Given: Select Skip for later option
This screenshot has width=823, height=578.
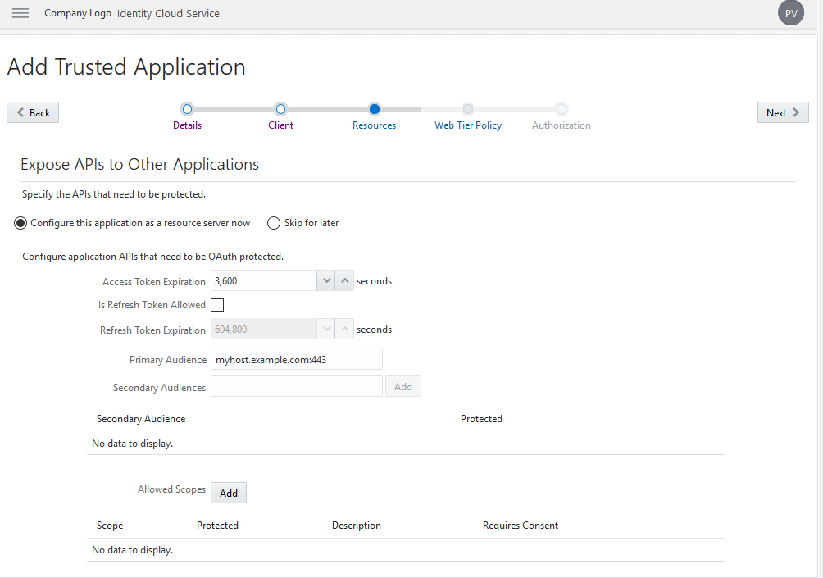Looking at the screenshot, I should tap(273, 222).
